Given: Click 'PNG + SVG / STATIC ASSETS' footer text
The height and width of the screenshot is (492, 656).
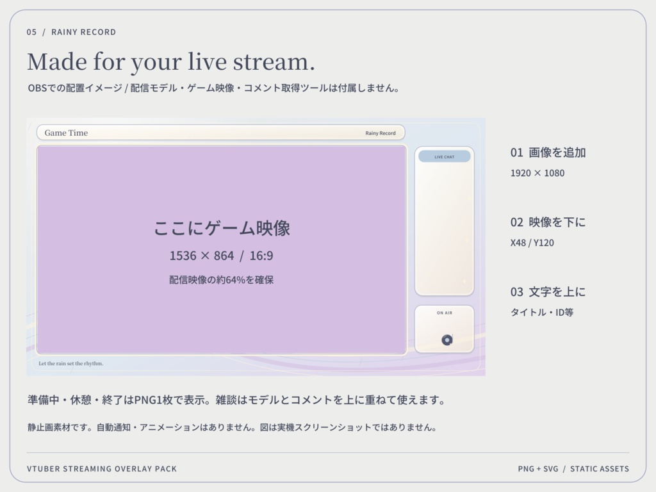Looking at the screenshot, I should [573, 468].
